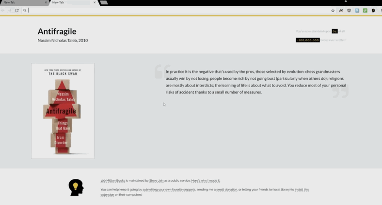The width and height of the screenshot is (382, 205).
Task: Open the gray shield extension icon
Action: 349,11
